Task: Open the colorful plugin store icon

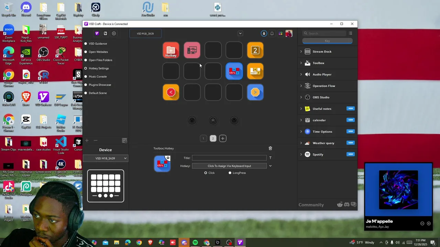Action: 280,33
